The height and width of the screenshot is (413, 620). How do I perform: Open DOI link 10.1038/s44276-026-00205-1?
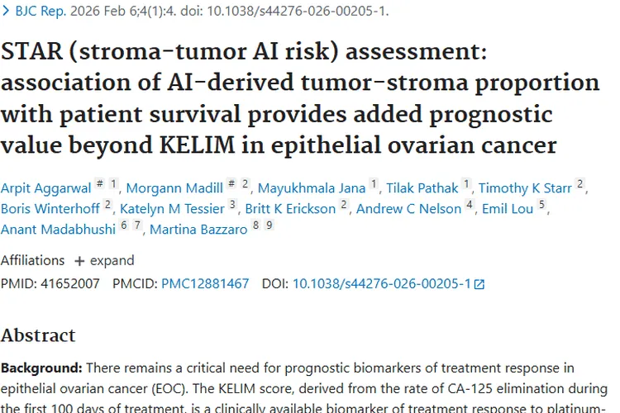pyautogui.click(x=381, y=283)
